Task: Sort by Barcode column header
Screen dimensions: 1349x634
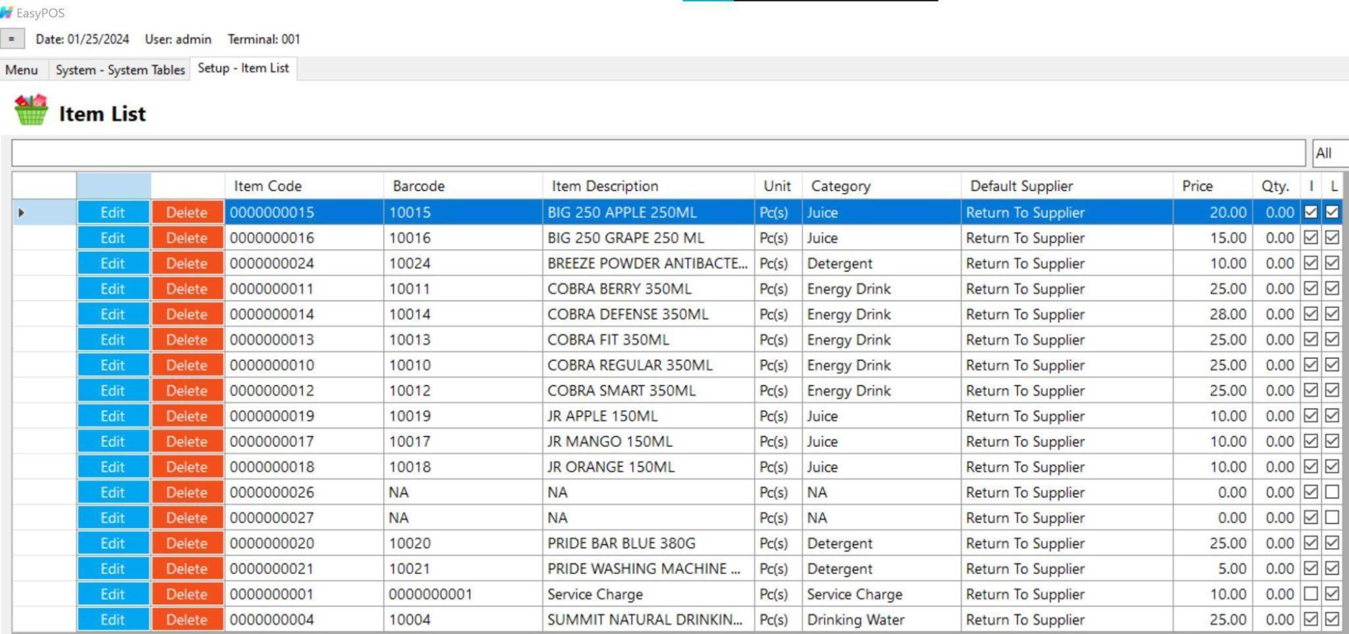Action: point(463,186)
